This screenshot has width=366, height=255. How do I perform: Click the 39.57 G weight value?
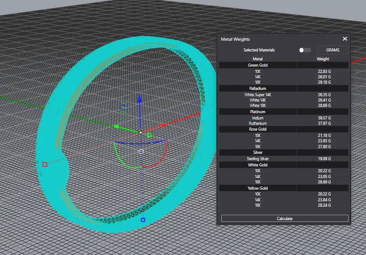tap(324, 118)
